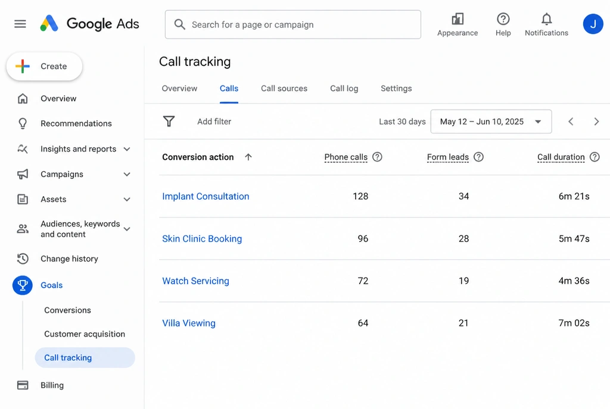Show help for Phone calls column
The width and height of the screenshot is (610, 409).
click(377, 157)
